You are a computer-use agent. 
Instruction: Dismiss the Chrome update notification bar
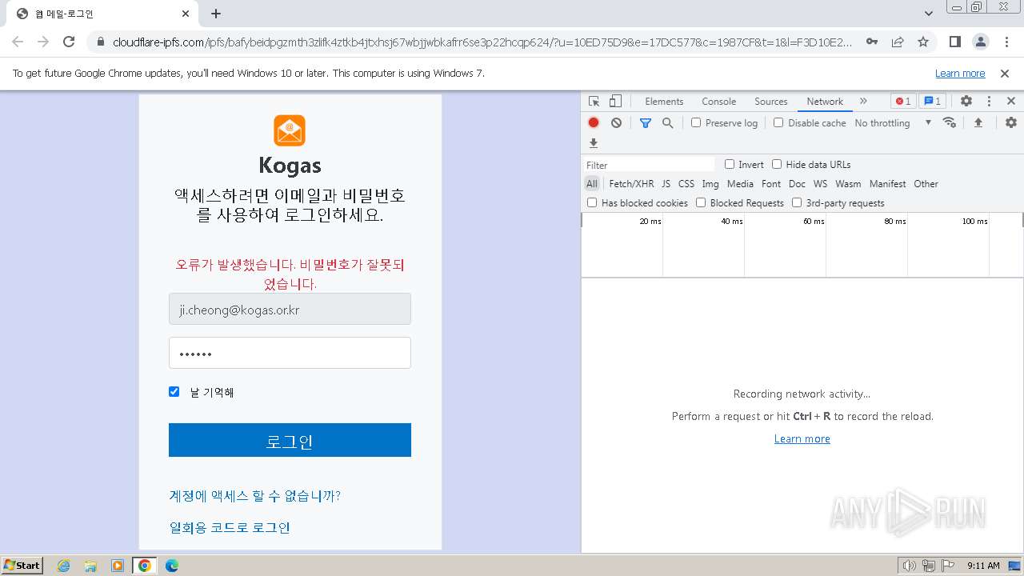click(x=1005, y=74)
